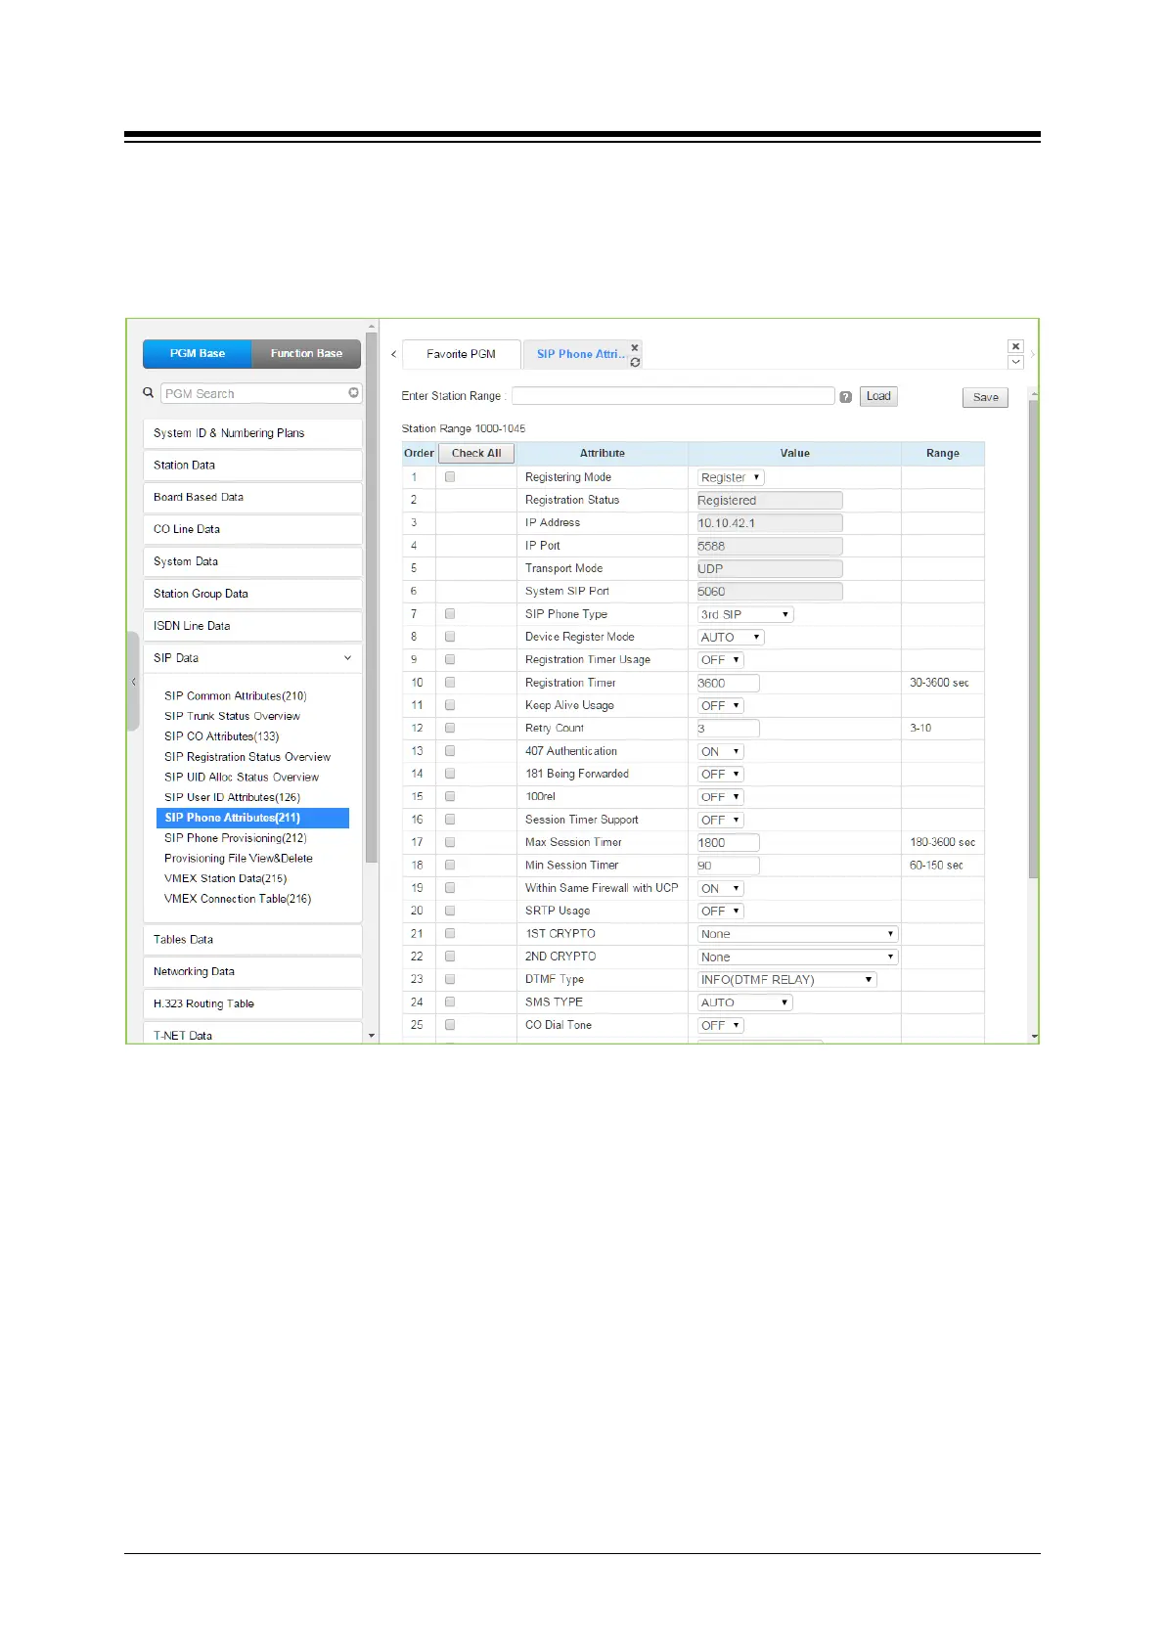The image size is (1165, 1647).
Task: Tick the Device Register Mode checkbox
Action: 450,637
